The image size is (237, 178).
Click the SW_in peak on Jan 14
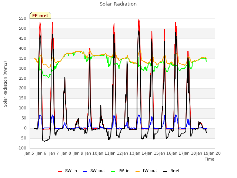(139, 20)
